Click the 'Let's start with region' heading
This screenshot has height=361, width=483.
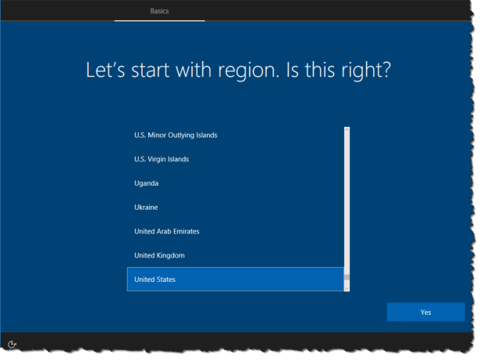pyautogui.click(x=238, y=70)
